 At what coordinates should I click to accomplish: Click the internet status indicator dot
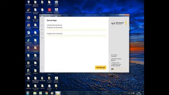coord(112,60)
